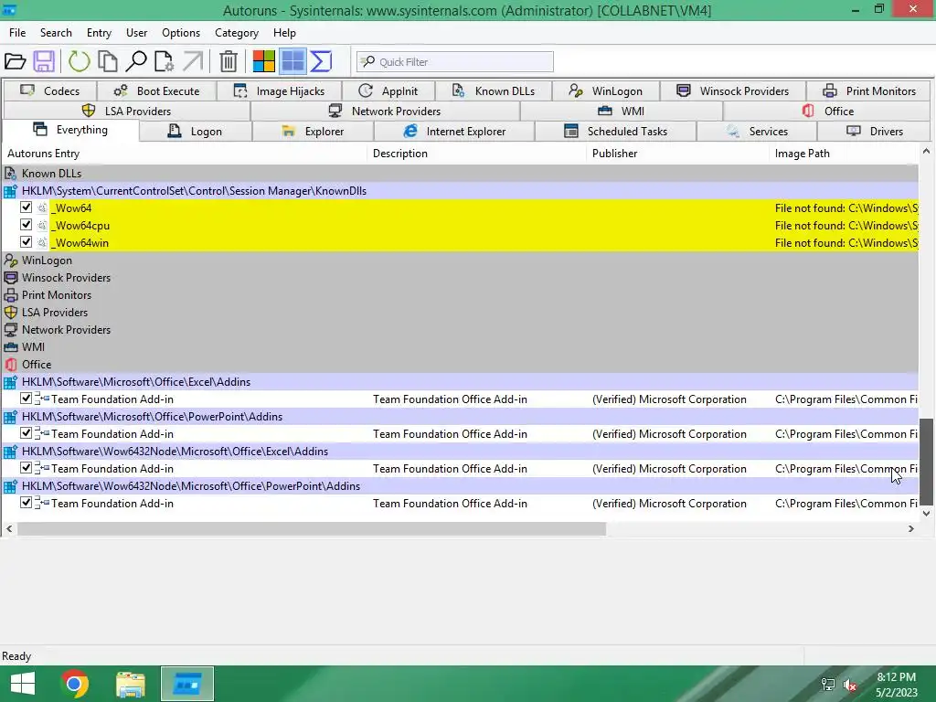This screenshot has height=702, width=936.
Task: Click the Delete trash can icon
Action: 228,61
